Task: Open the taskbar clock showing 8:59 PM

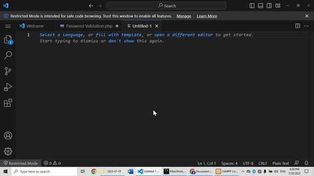Action: tap(294, 172)
